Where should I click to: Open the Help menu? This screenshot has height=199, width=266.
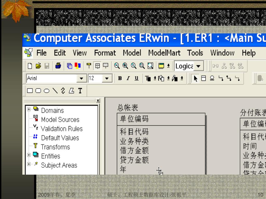click(x=249, y=53)
